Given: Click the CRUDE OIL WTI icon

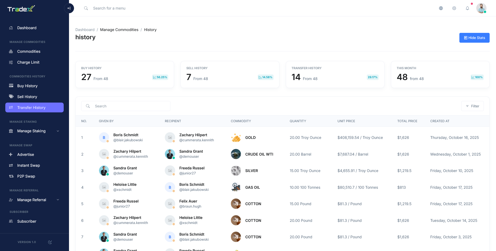Looking at the screenshot, I should (x=236, y=154).
